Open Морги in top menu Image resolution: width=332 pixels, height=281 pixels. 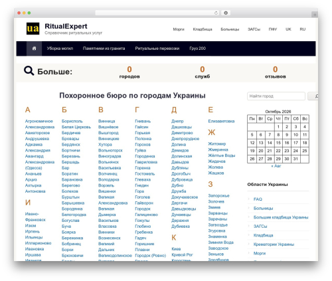(179, 29)
